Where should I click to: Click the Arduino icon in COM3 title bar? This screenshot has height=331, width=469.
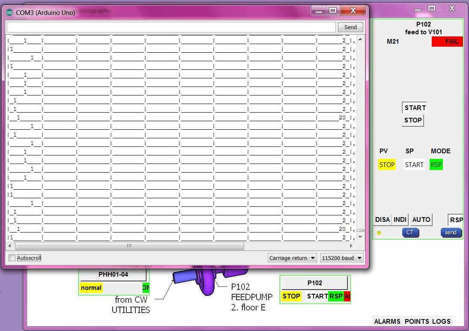[9, 13]
